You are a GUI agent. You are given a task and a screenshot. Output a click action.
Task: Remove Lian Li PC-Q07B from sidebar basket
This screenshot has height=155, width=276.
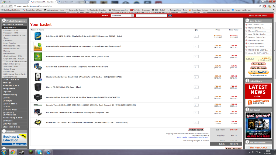coord(246,41)
